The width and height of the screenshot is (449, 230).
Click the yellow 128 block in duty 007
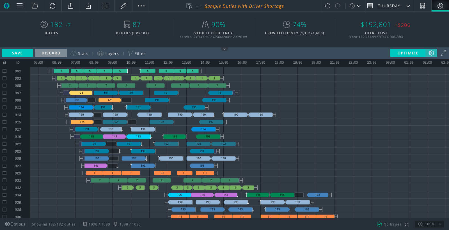(81, 93)
